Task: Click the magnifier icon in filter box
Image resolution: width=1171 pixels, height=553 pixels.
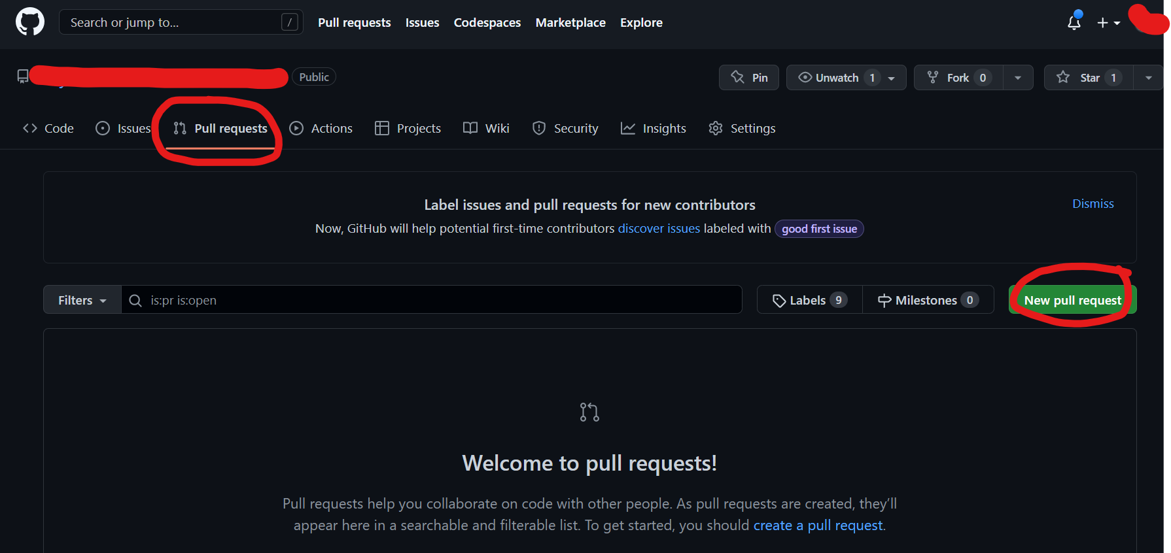Action: click(x=135, y=300)
